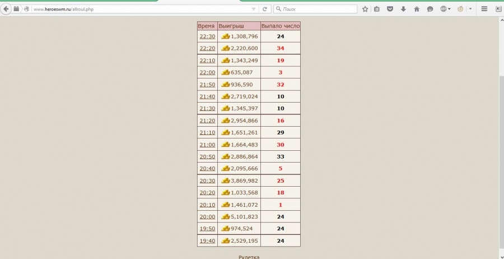Click gold icon in the 2,529,195 row

[x=226, y=240]
